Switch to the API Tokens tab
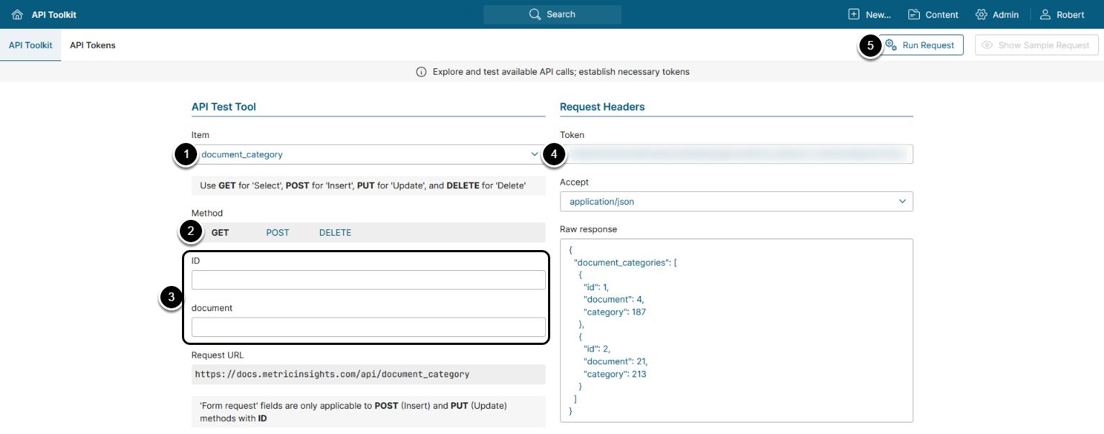This screenshot has height=434, width=1104. tap(93, 45)
